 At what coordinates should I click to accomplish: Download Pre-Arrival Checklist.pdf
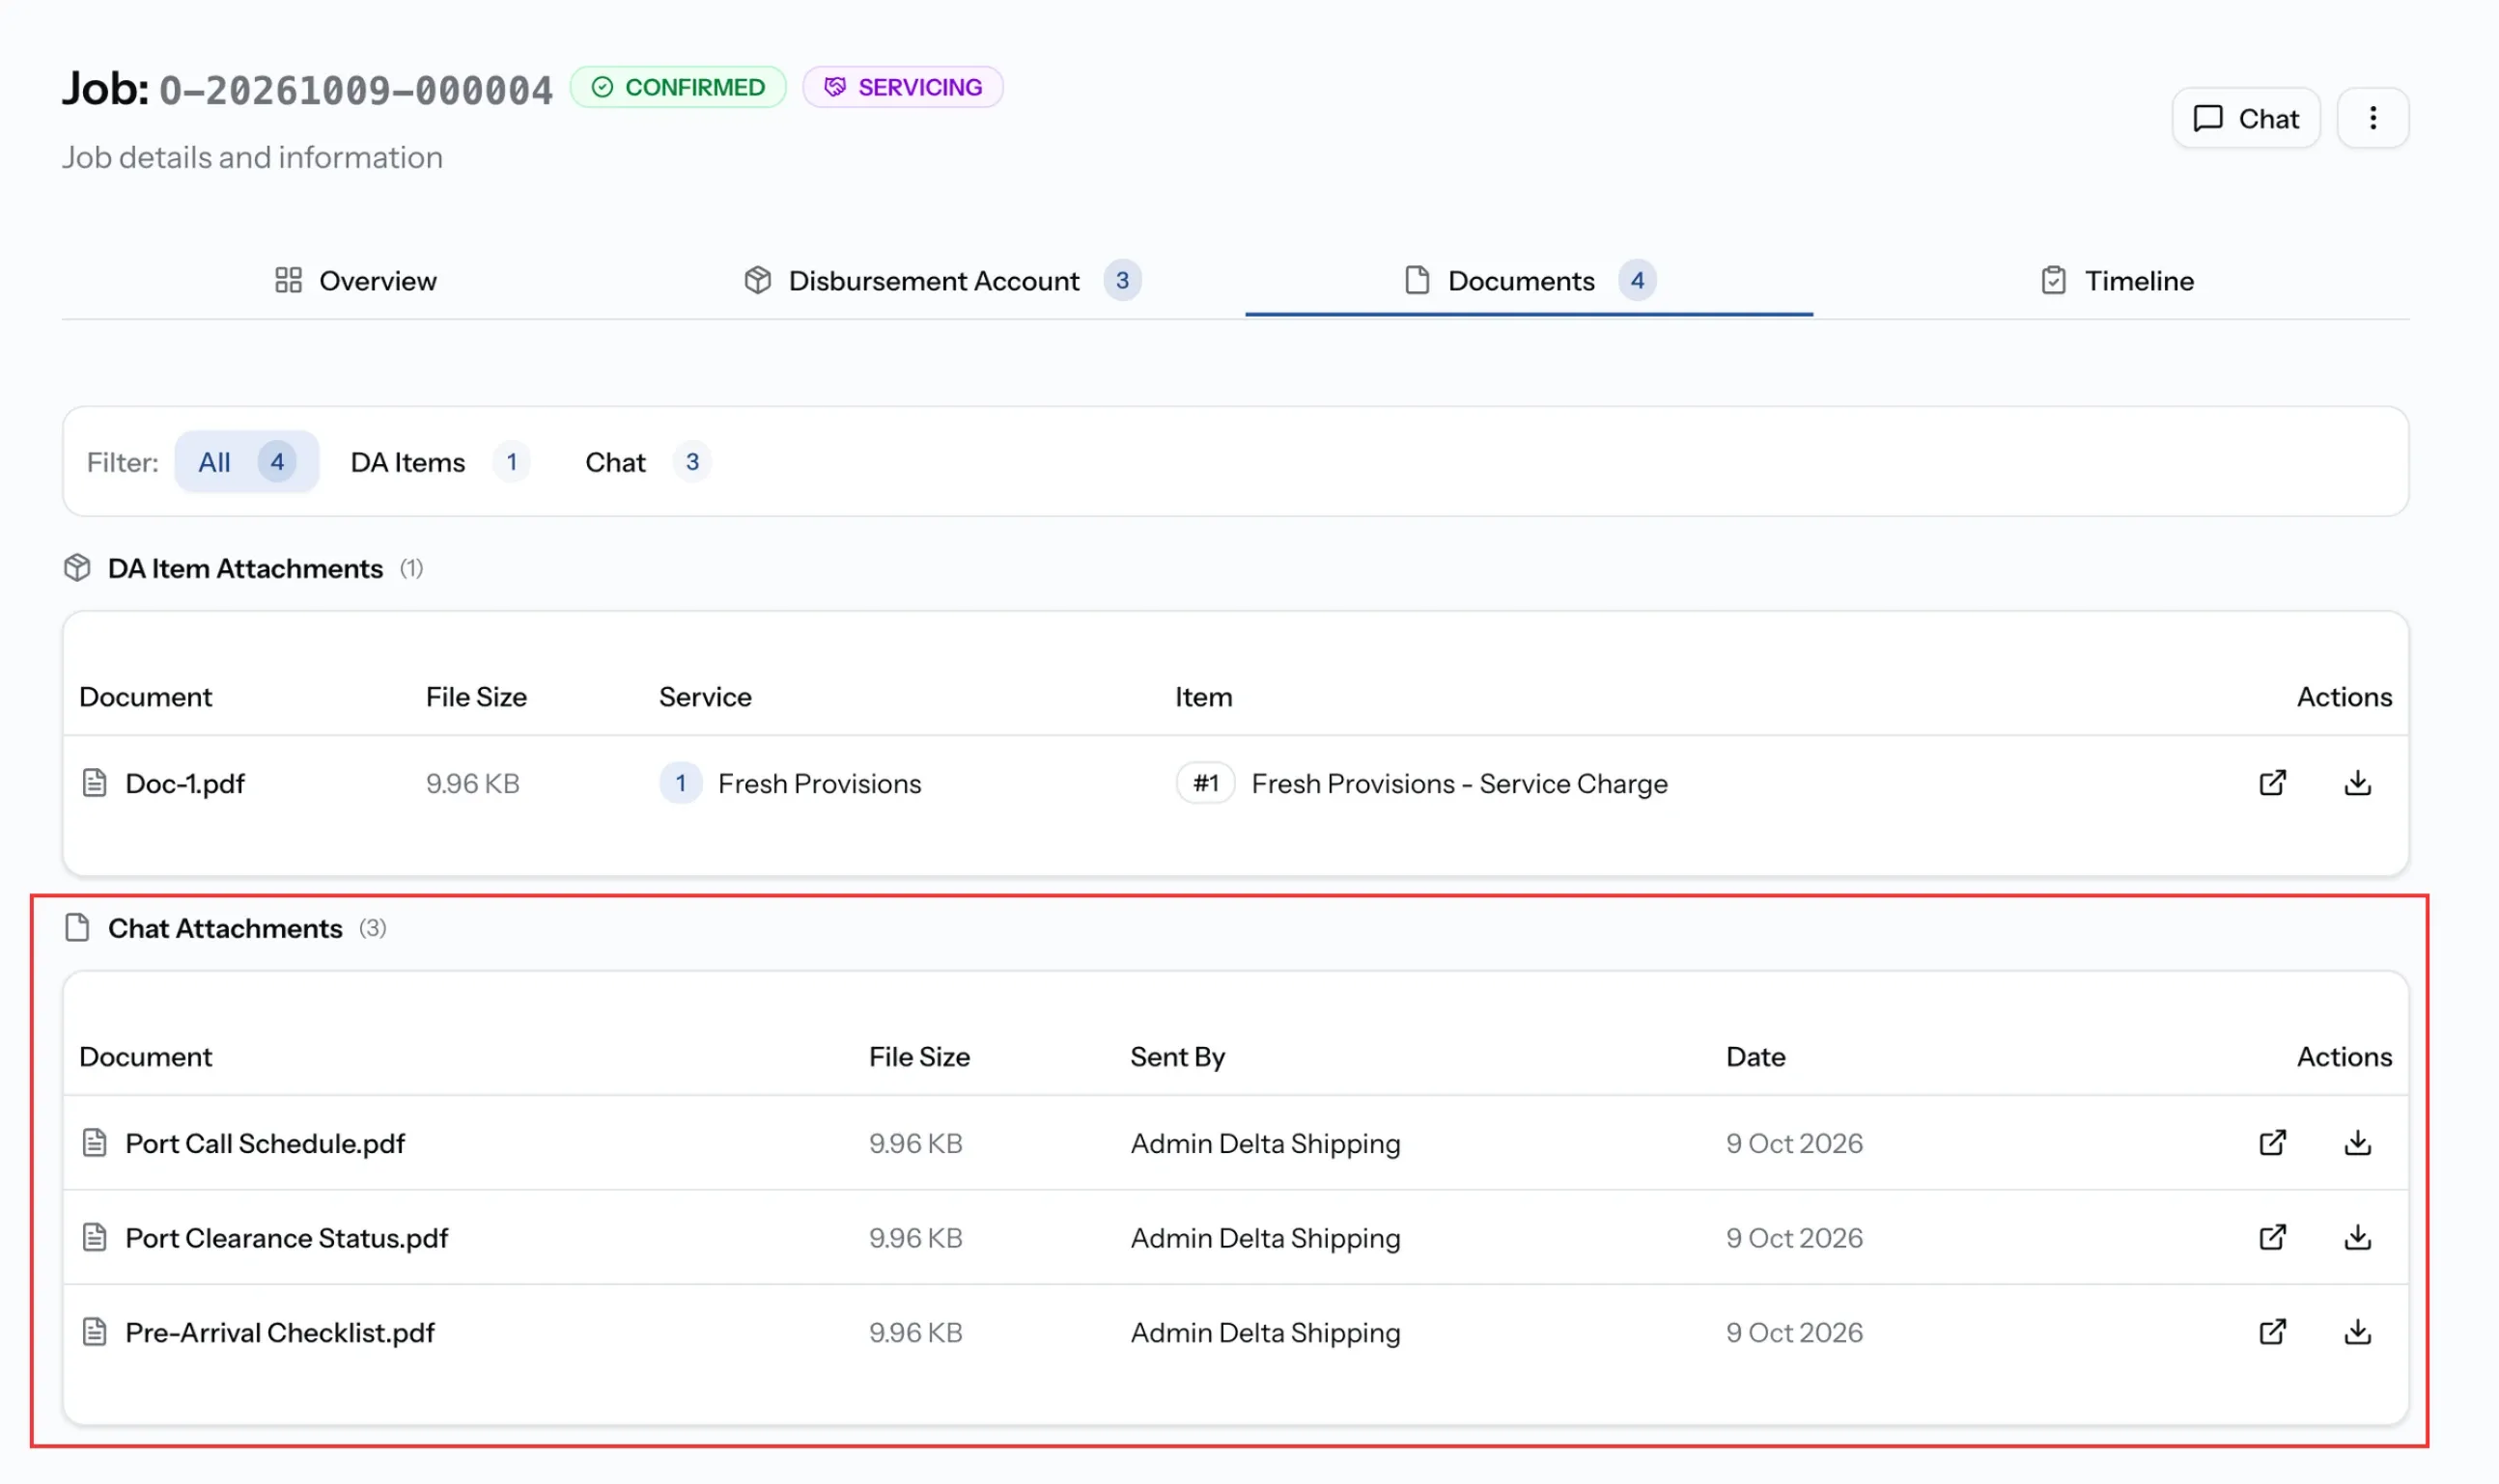click(x=2357, y=1332)
